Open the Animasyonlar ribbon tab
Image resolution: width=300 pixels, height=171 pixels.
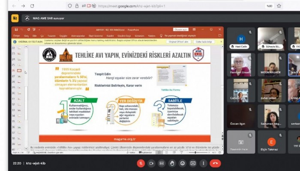[78, 36]
